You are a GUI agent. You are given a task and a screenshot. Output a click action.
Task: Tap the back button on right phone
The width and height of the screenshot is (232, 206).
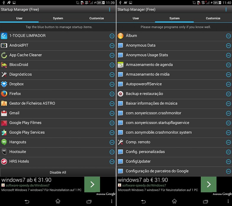pos(143,202)
